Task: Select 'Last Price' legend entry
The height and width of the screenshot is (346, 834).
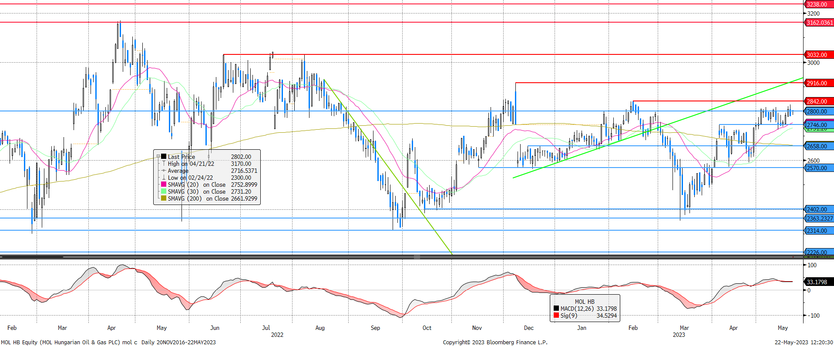Action: pyautogui.click(x=182, y=157)
